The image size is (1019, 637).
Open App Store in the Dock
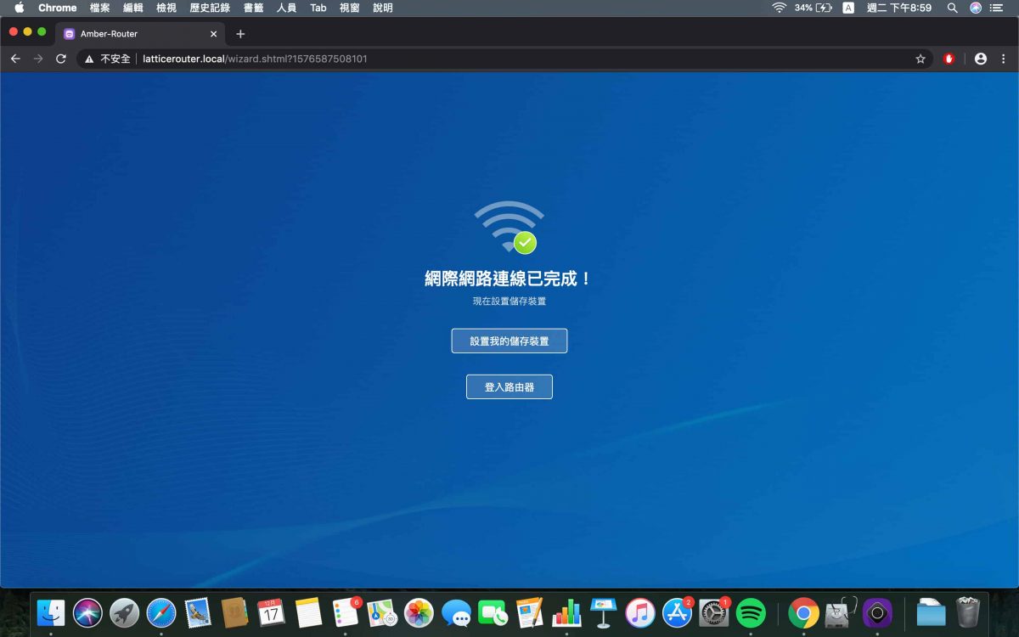[677, 612]
